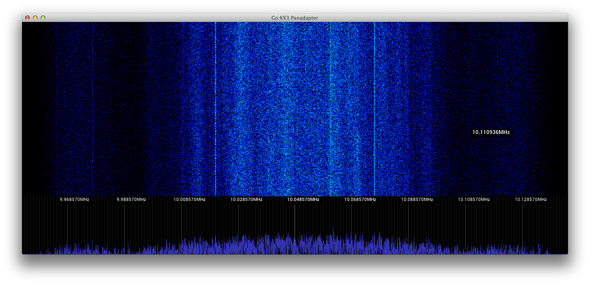
Task: Zoom the window using the green button
Action: [43, 18]
